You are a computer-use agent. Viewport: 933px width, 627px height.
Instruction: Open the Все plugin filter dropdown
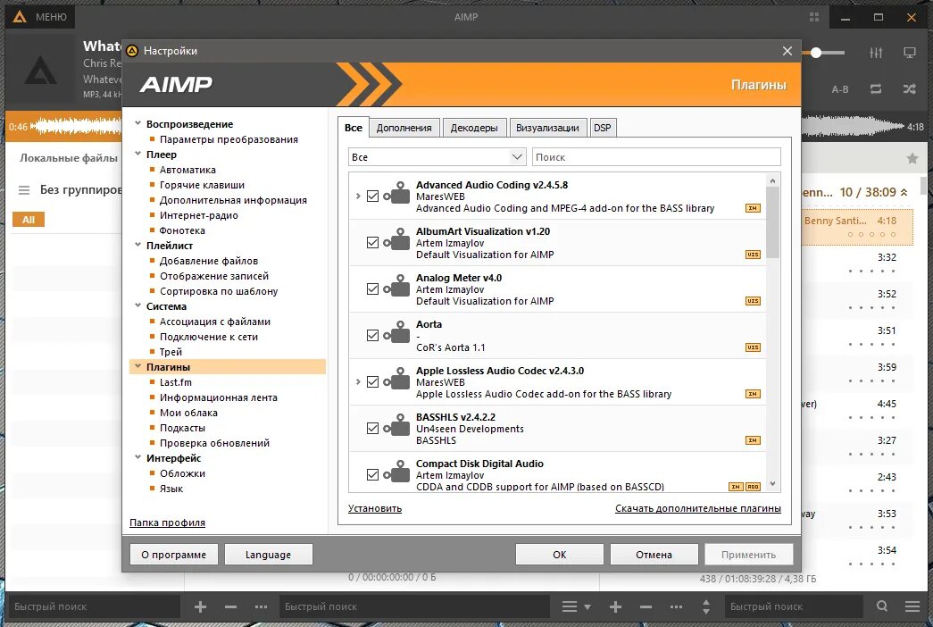coord(437,157)
